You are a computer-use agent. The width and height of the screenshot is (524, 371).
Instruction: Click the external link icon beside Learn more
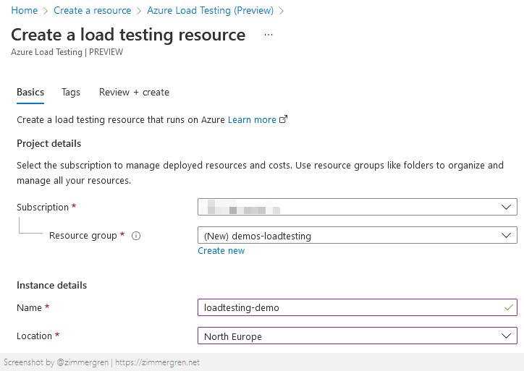(284, 119)
